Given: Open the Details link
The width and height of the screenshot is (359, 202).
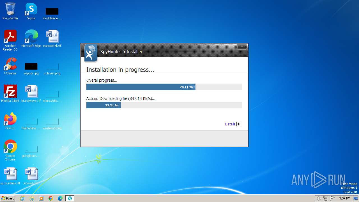Looking at the screenshot, I should [x=230, y=124].
